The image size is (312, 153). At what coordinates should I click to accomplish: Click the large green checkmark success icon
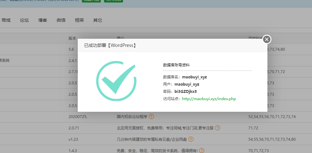[x=116, y=81]
